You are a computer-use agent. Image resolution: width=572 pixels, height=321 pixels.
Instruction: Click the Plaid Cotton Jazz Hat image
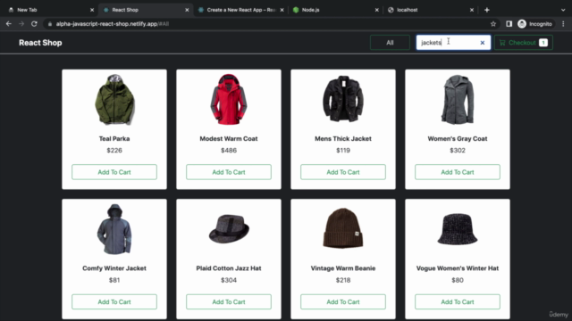(229, 229)
